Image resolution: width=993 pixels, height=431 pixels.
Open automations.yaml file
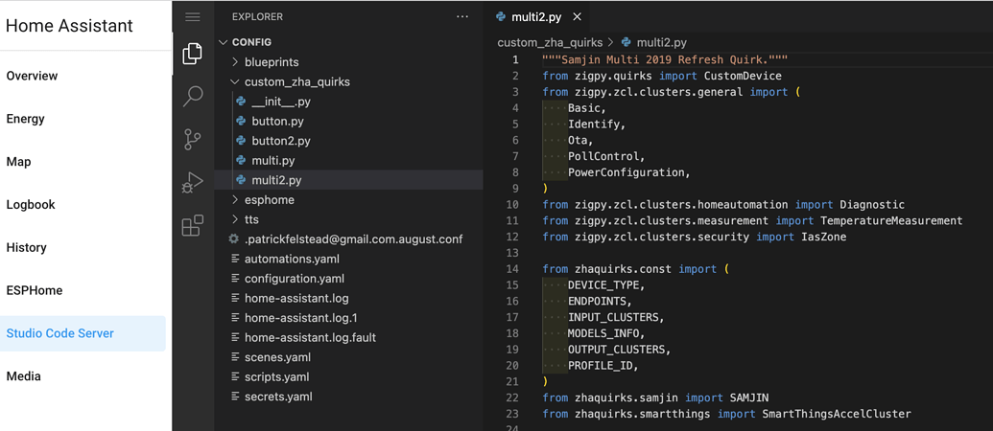click(x=292, y=260)
